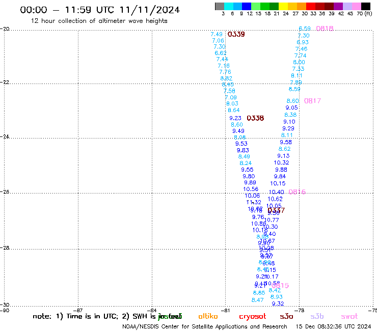The height and width of the screenshot is (331, 377).
Task: Click the NOAA/NESDIS Center credit line
Action: [205, 327]
